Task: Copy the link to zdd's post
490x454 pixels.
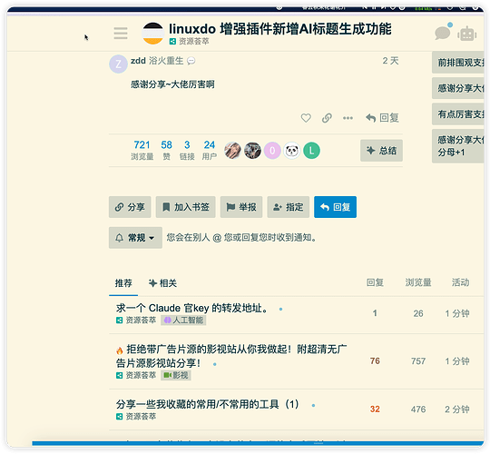Action: pos(327,118)
